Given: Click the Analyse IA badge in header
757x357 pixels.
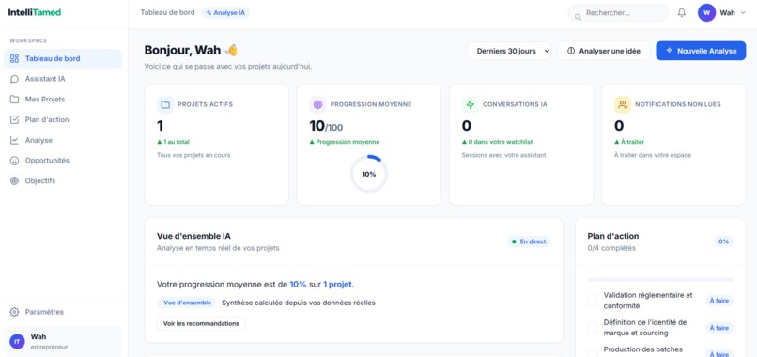Looking at the screenshot, I should tap(225, 12).
